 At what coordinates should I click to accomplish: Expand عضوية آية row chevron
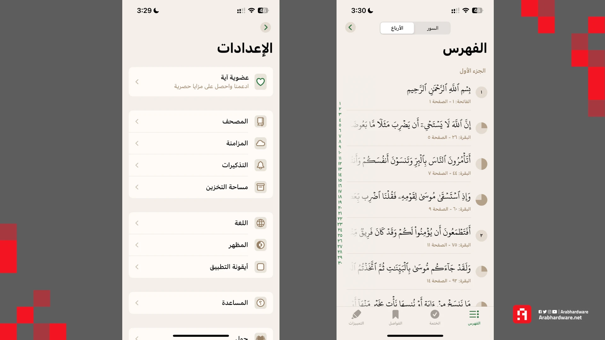137,82
